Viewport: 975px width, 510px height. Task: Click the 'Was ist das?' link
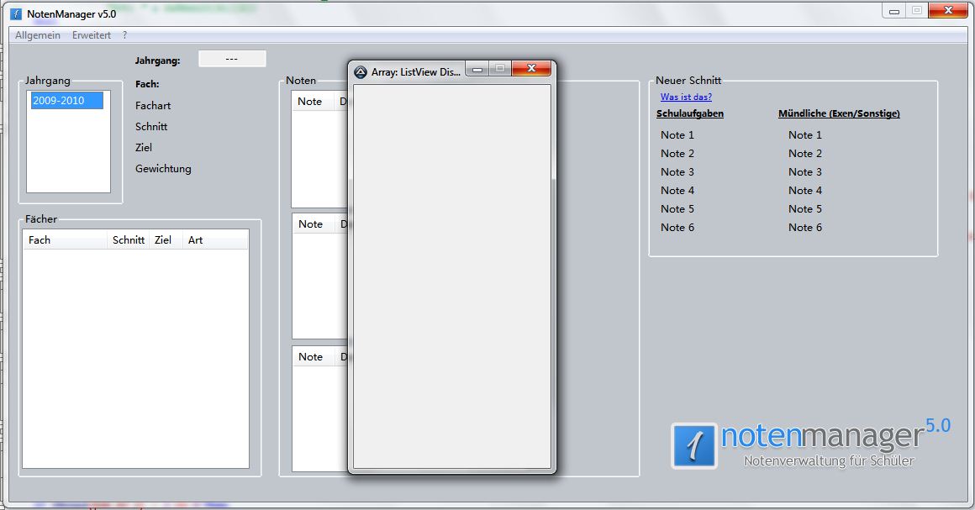pos(686,97)
